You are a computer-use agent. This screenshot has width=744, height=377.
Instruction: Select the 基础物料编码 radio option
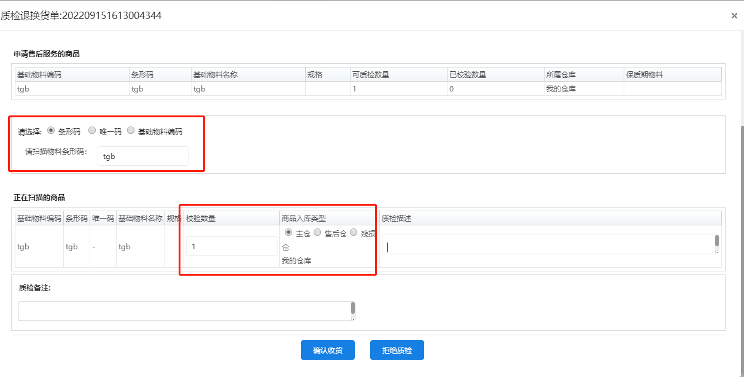click(x=131, y=130)
